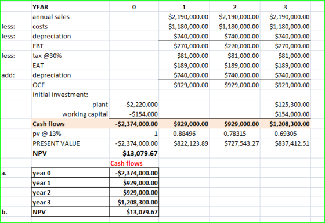Select discount factor 0.69305
Viewport: 325px width, 223px height.
pos(286,134)
